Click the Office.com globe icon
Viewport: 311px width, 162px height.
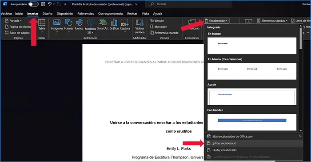(x=208, y=136)
